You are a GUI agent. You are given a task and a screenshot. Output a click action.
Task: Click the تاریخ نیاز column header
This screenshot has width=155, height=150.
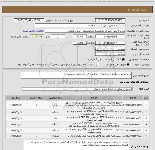tap(16, 98)
